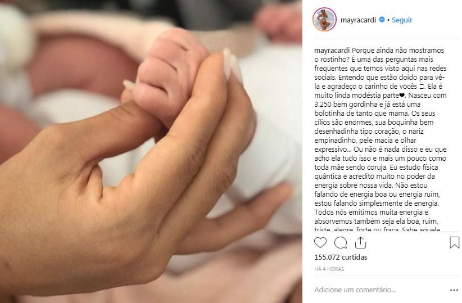Click the HÁ 4 HORAS timestamp
This screenshot has height=303, width=462.
click(329, 269)
